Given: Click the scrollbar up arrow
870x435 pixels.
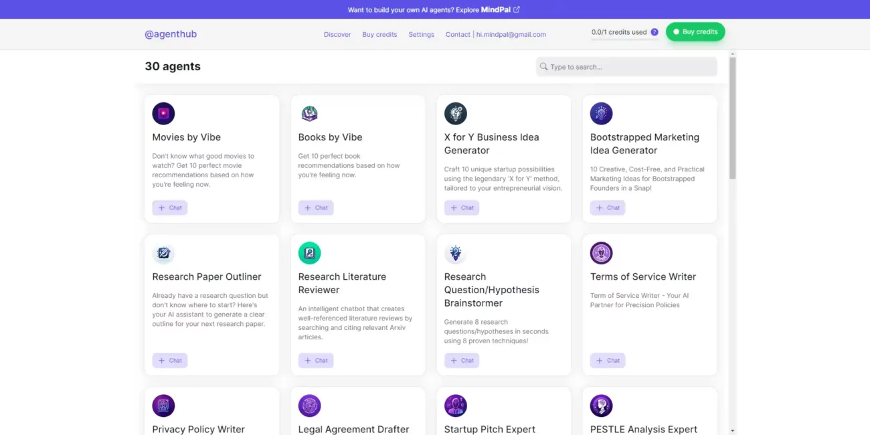Looking at the screenshot, I should pos(733,53).
